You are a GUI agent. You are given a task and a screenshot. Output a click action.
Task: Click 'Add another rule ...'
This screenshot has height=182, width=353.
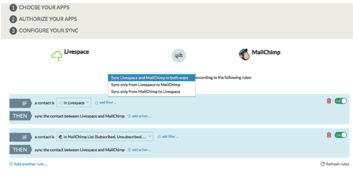coord(28,164)
